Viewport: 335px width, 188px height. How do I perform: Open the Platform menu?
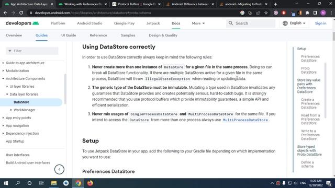pyautogui.click(x=58, y=23)
